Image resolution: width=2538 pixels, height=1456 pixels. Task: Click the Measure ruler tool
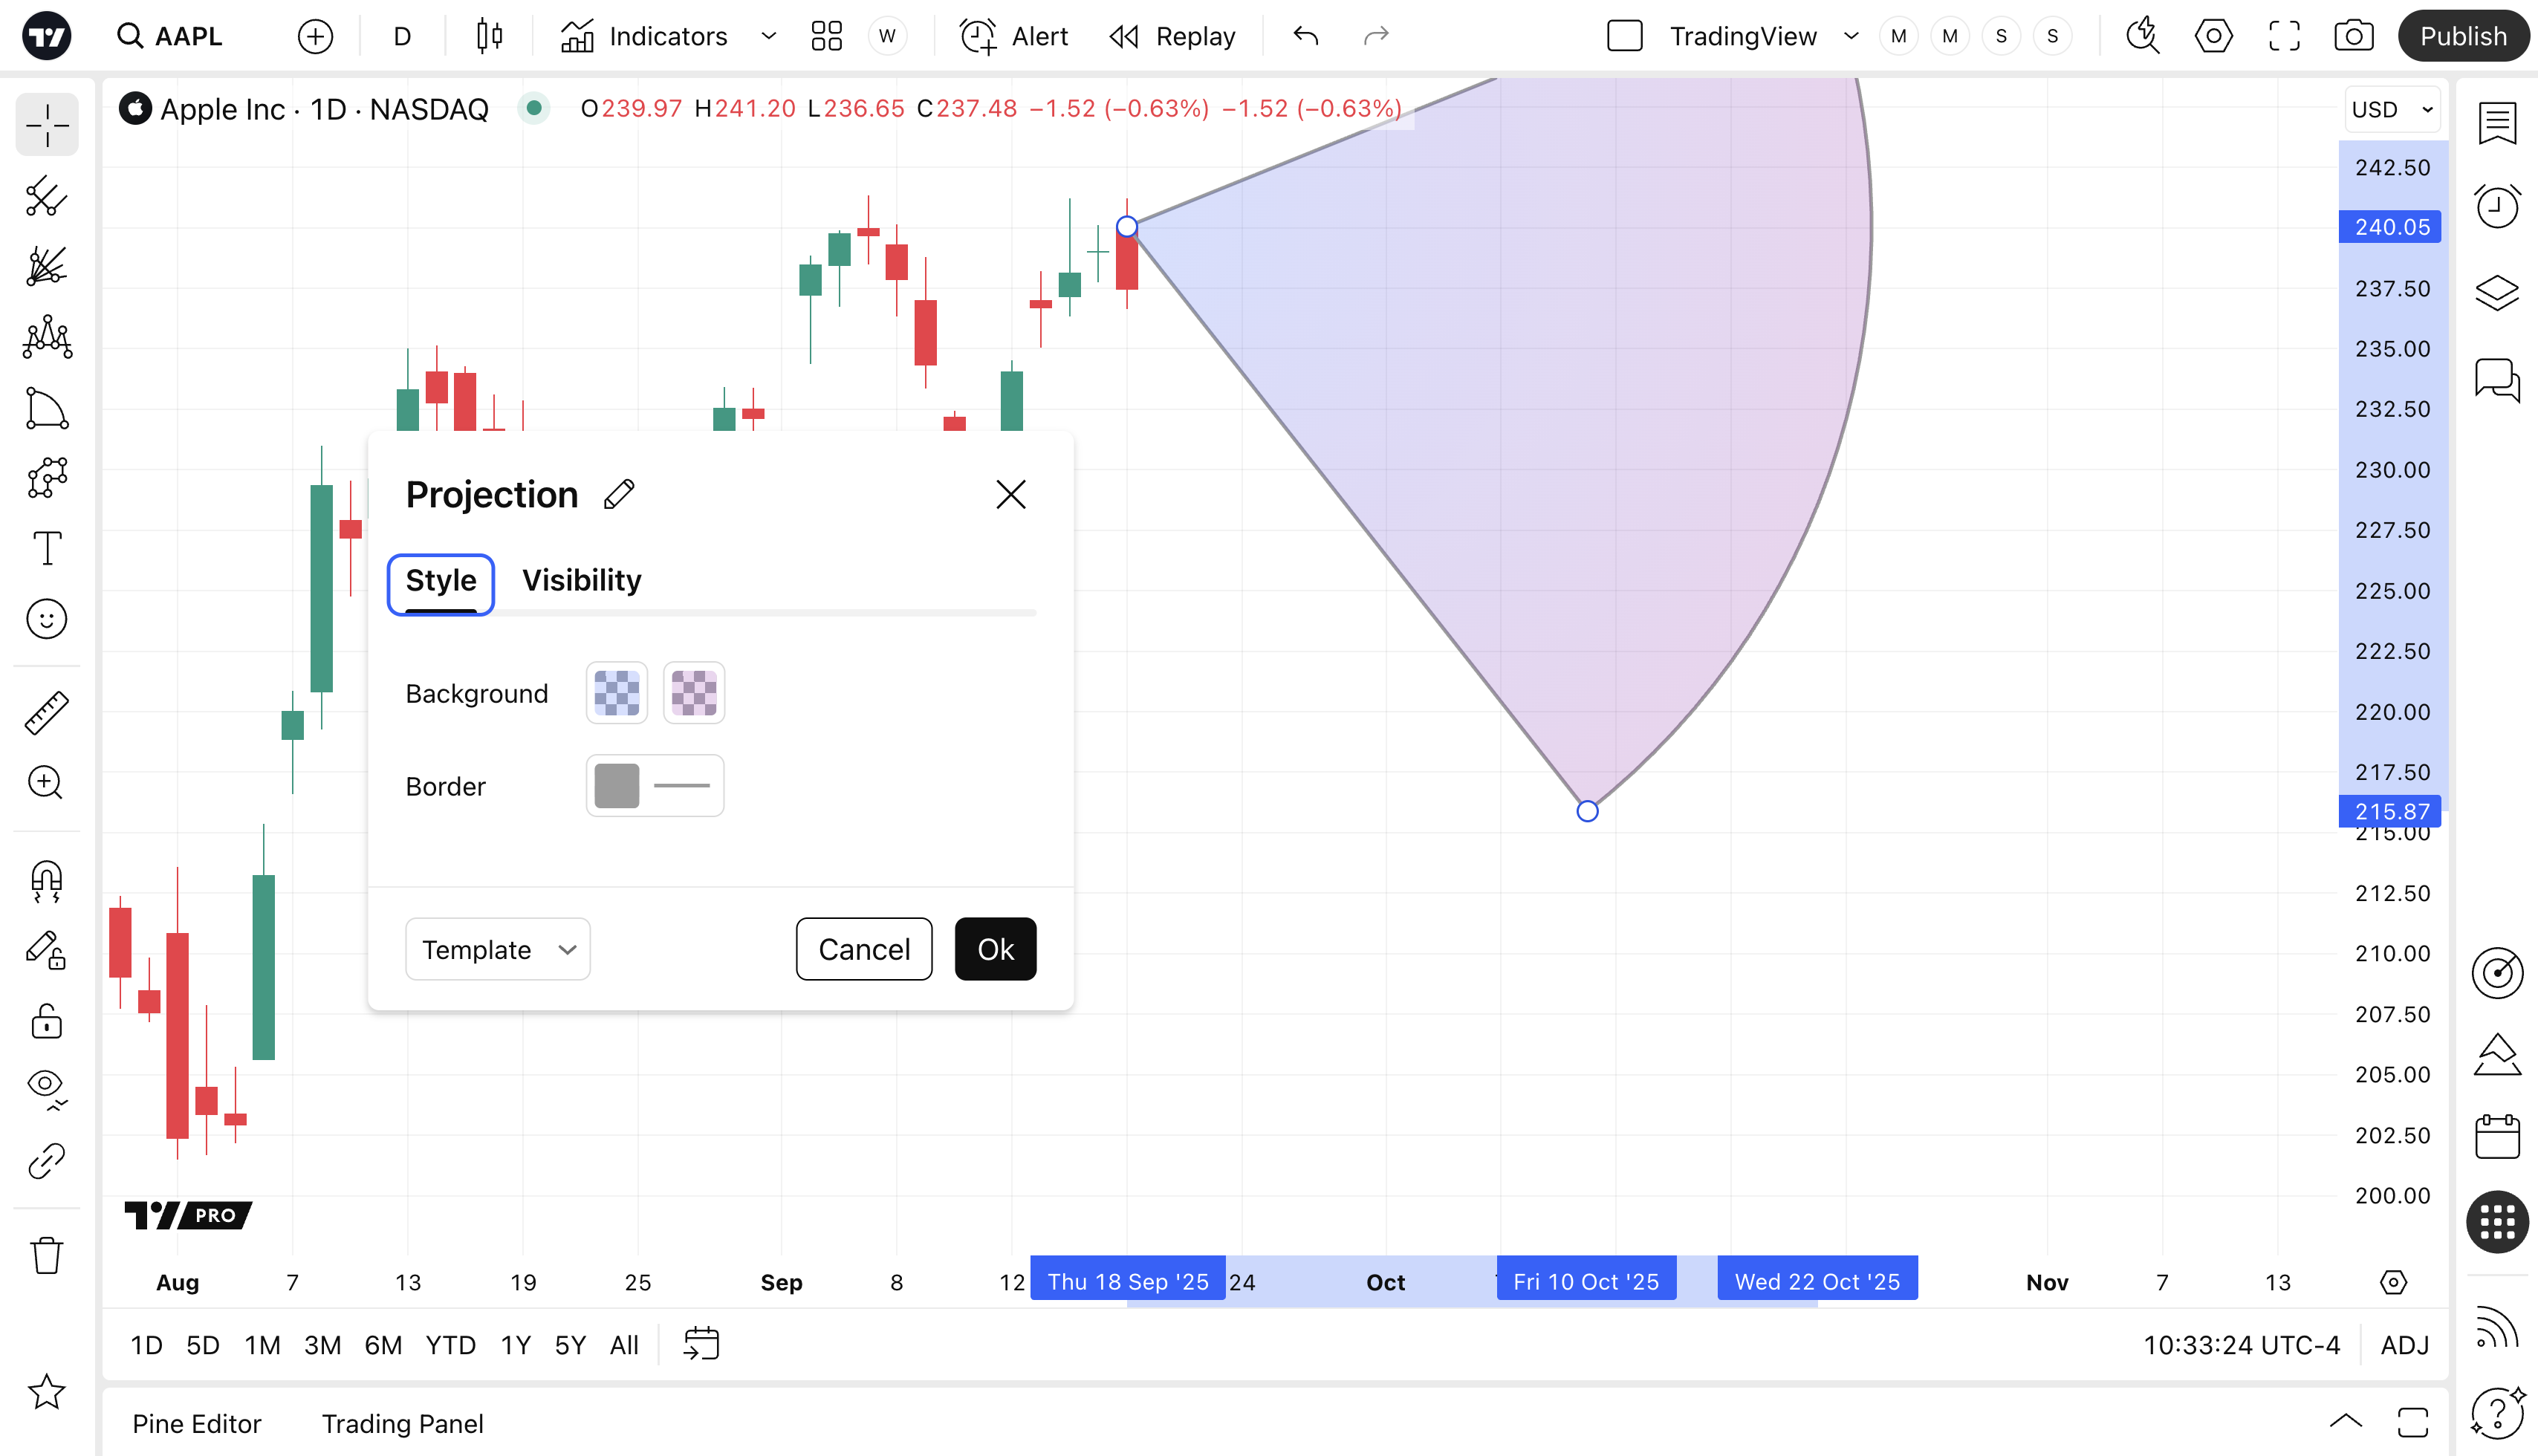coord(46,713)
